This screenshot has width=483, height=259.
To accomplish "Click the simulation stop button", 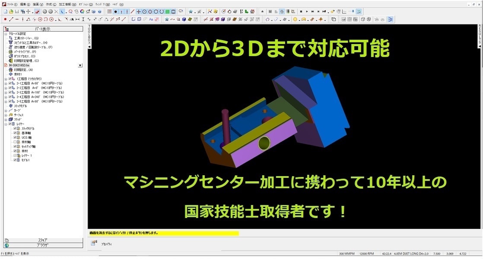I will [301, 11].
